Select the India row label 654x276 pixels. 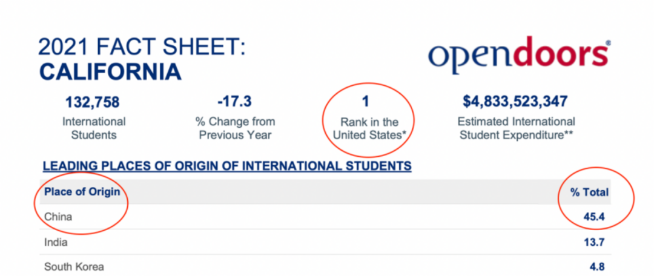point(56,242)
